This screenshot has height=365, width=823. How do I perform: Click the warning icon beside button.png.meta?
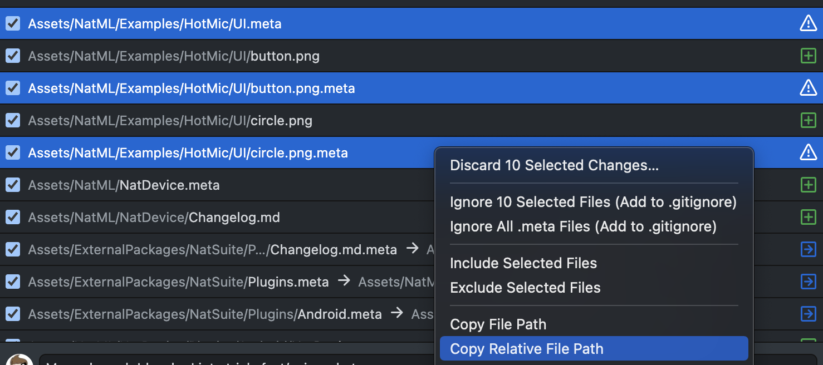(808, 88)
